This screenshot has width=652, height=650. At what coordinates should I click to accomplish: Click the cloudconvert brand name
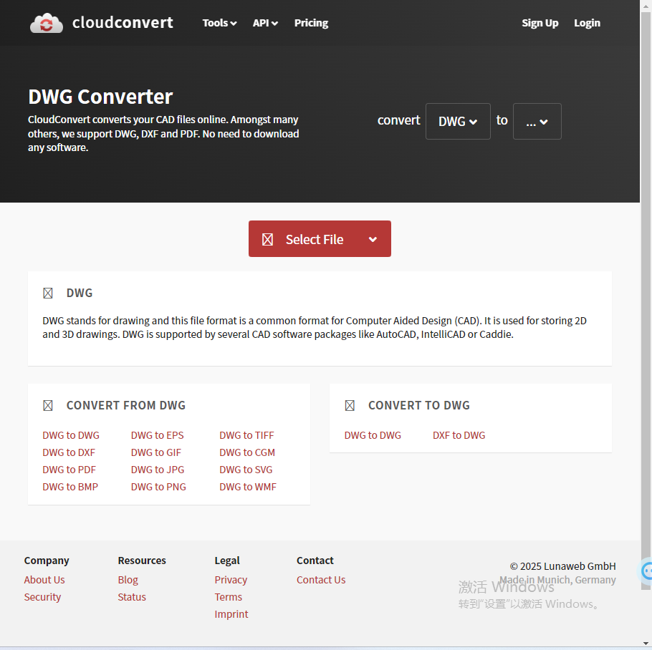[123, 22]
